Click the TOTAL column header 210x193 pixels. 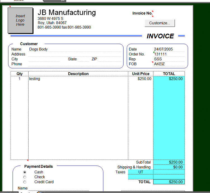[x=169, y=74]
